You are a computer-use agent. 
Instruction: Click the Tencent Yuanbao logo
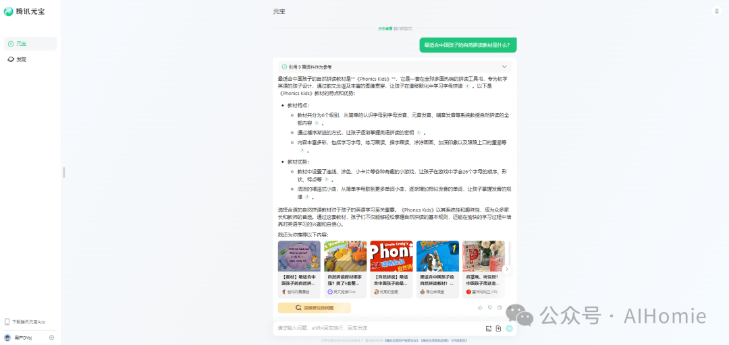tap(24, 12)
